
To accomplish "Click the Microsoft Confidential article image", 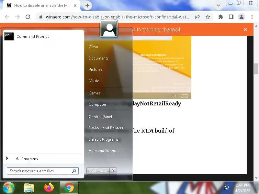I will tap(162, 67).
